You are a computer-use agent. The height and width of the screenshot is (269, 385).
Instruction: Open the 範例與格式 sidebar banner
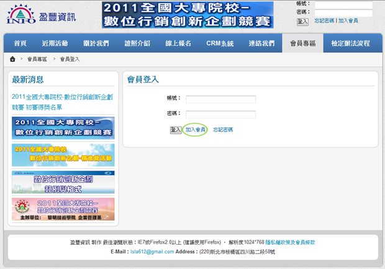coord(63,182)
